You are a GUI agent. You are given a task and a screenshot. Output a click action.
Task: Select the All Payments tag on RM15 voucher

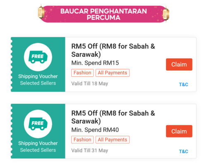[x=113, y=73]
